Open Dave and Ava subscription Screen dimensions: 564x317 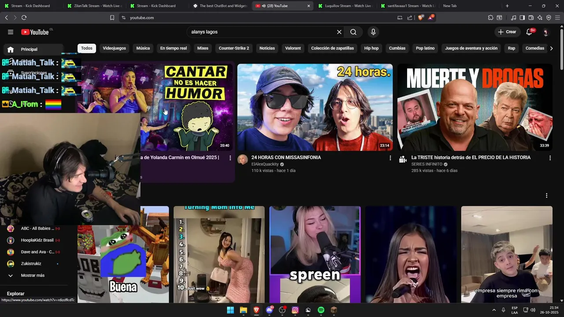pos(33,252)
